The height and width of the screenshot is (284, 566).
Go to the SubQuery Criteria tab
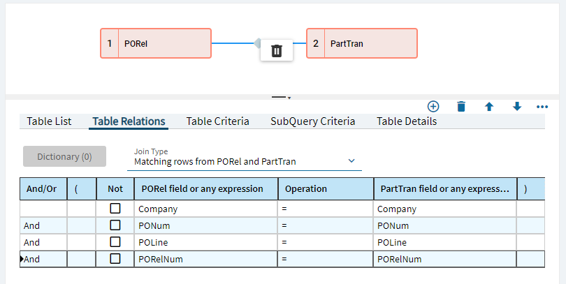tap(312, 121)
